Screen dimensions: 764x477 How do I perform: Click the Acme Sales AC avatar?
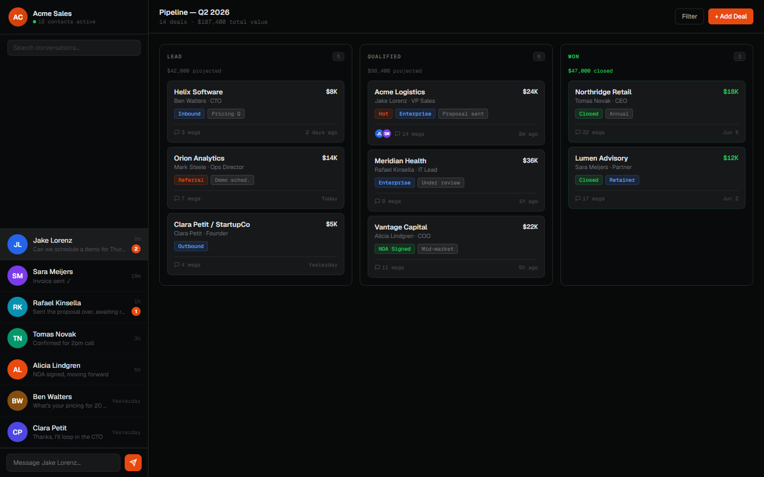click(x=18, y=17)
